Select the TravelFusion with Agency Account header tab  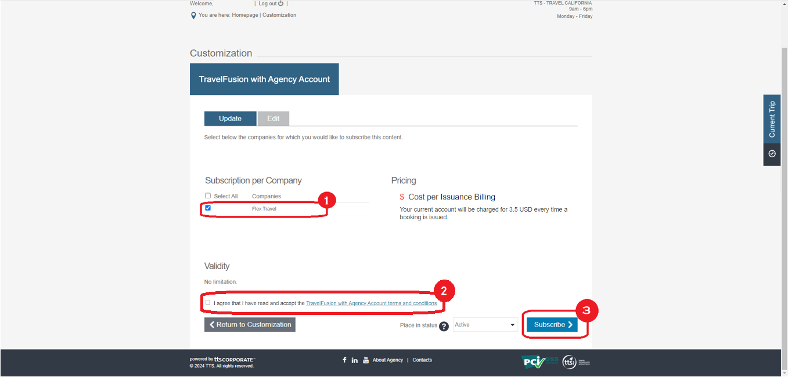click(264, 79)
